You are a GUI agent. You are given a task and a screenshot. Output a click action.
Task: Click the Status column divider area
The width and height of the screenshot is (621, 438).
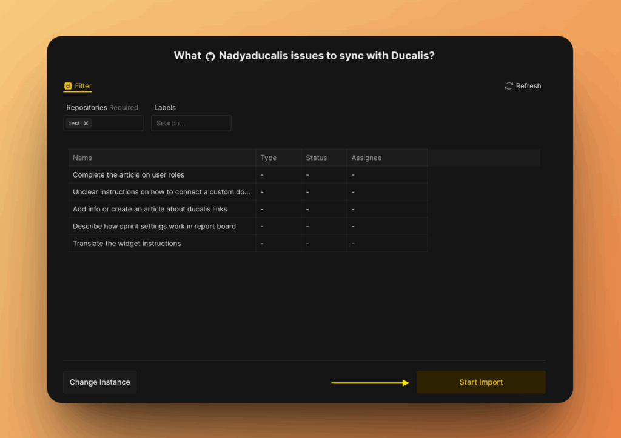coord(346,158)
